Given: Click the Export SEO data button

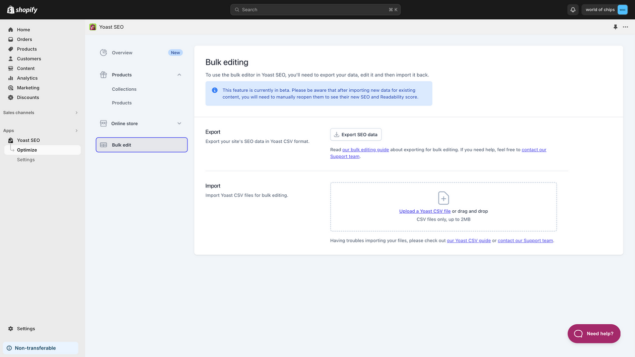Looking at the screenshot, I should coord(356,134).
